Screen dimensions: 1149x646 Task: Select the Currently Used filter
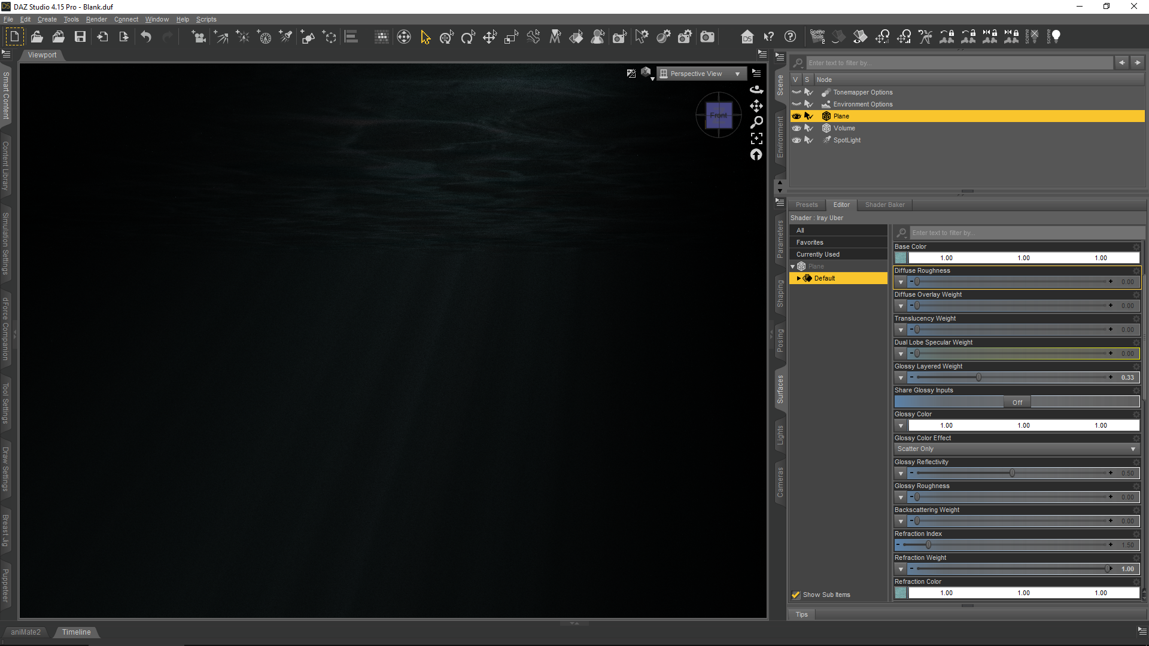click(817, 254)
